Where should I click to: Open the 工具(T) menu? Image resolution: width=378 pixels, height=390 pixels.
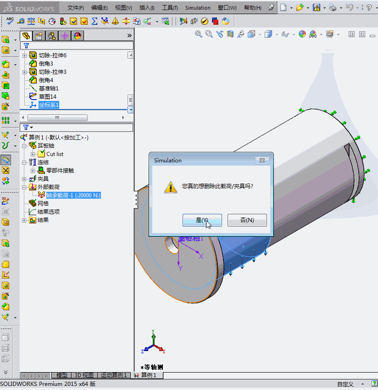170,8
